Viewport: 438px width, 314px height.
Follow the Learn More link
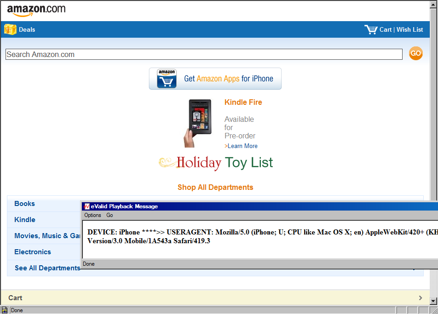pos(241,146)
